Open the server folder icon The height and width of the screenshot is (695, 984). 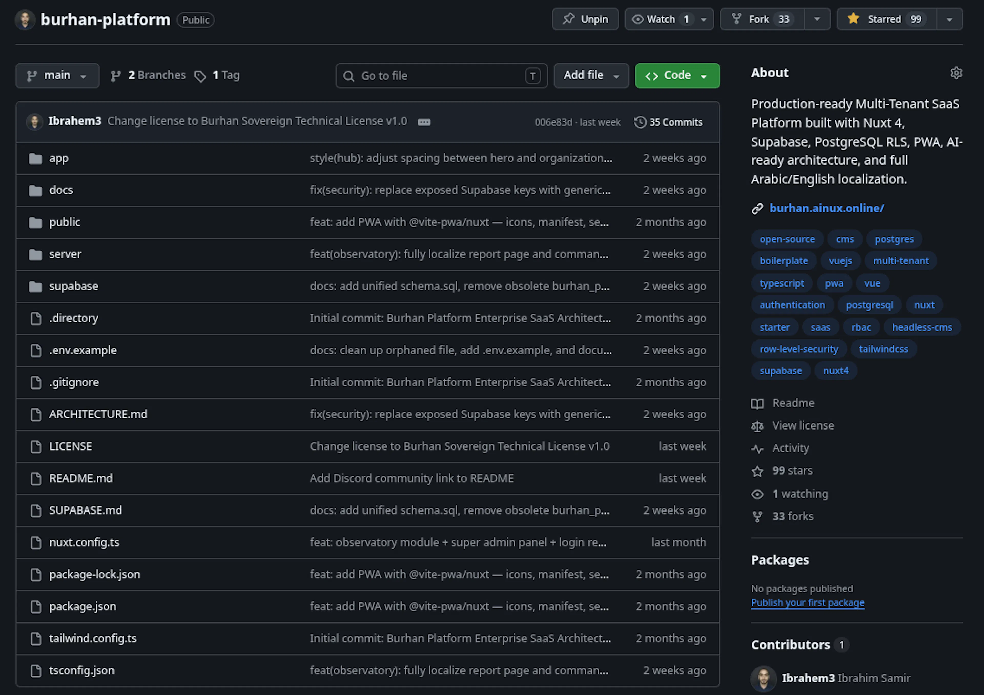click(x=36, y=254)
